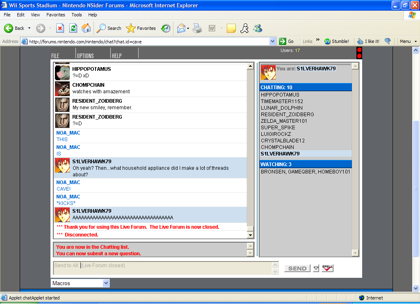Open the Macros dropdown

[80, 283]
